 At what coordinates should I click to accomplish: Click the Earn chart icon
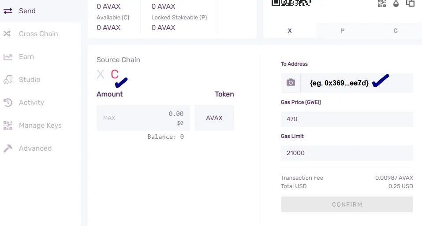click(x=8, y=57)
